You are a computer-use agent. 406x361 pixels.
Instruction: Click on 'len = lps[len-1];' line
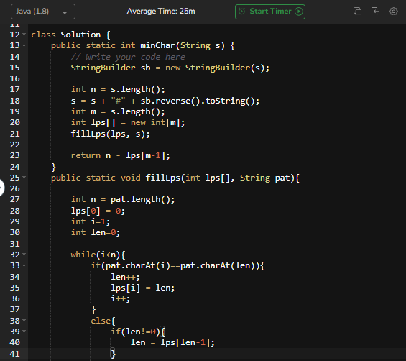click(x=172, y=342)
